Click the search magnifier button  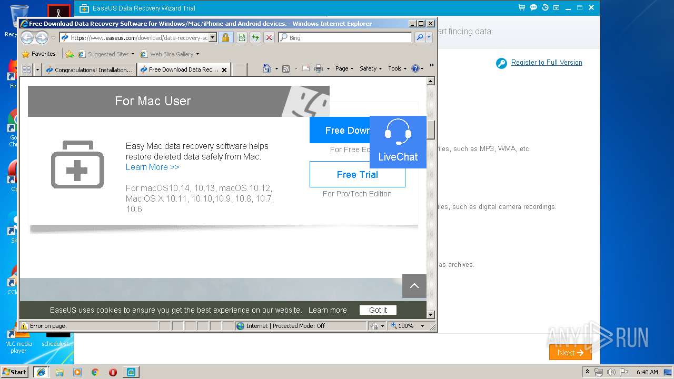pos(420,37)
